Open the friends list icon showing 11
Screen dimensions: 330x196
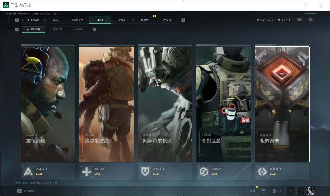276,191
